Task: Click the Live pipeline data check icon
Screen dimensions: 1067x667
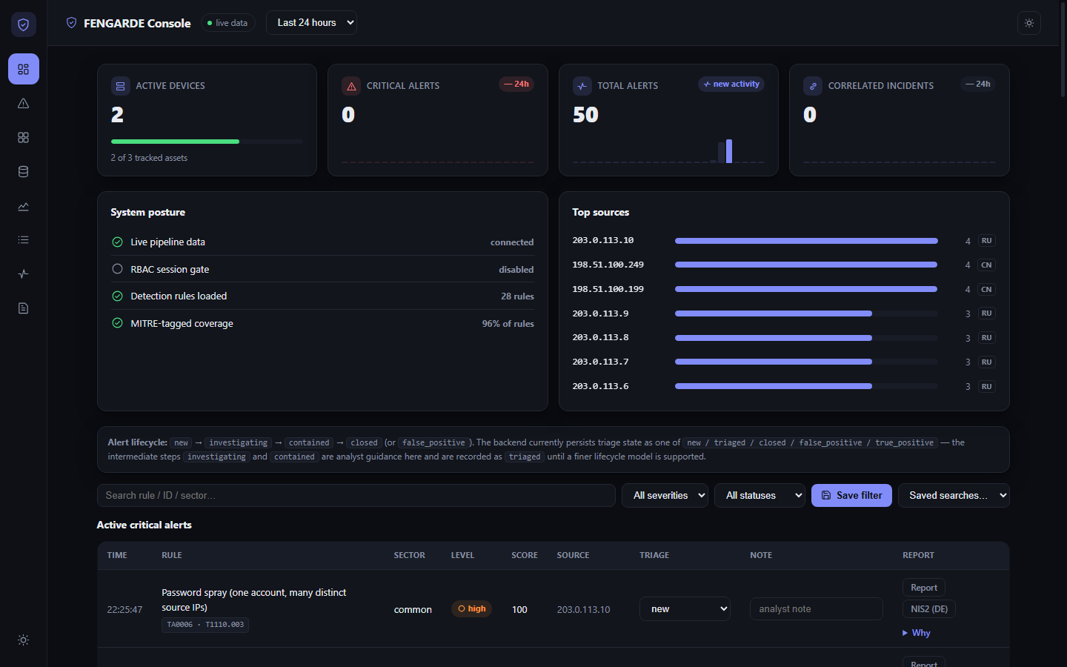Action: (117, 242)
